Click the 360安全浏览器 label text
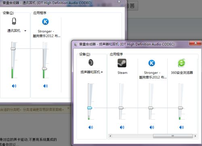This screenshot has width=202, height=146. 182,73
